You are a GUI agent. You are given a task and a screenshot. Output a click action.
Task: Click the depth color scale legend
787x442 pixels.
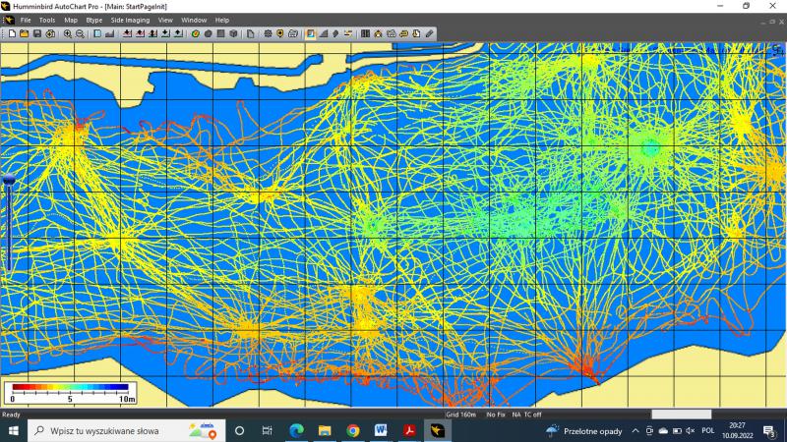(x=70, y=393)
